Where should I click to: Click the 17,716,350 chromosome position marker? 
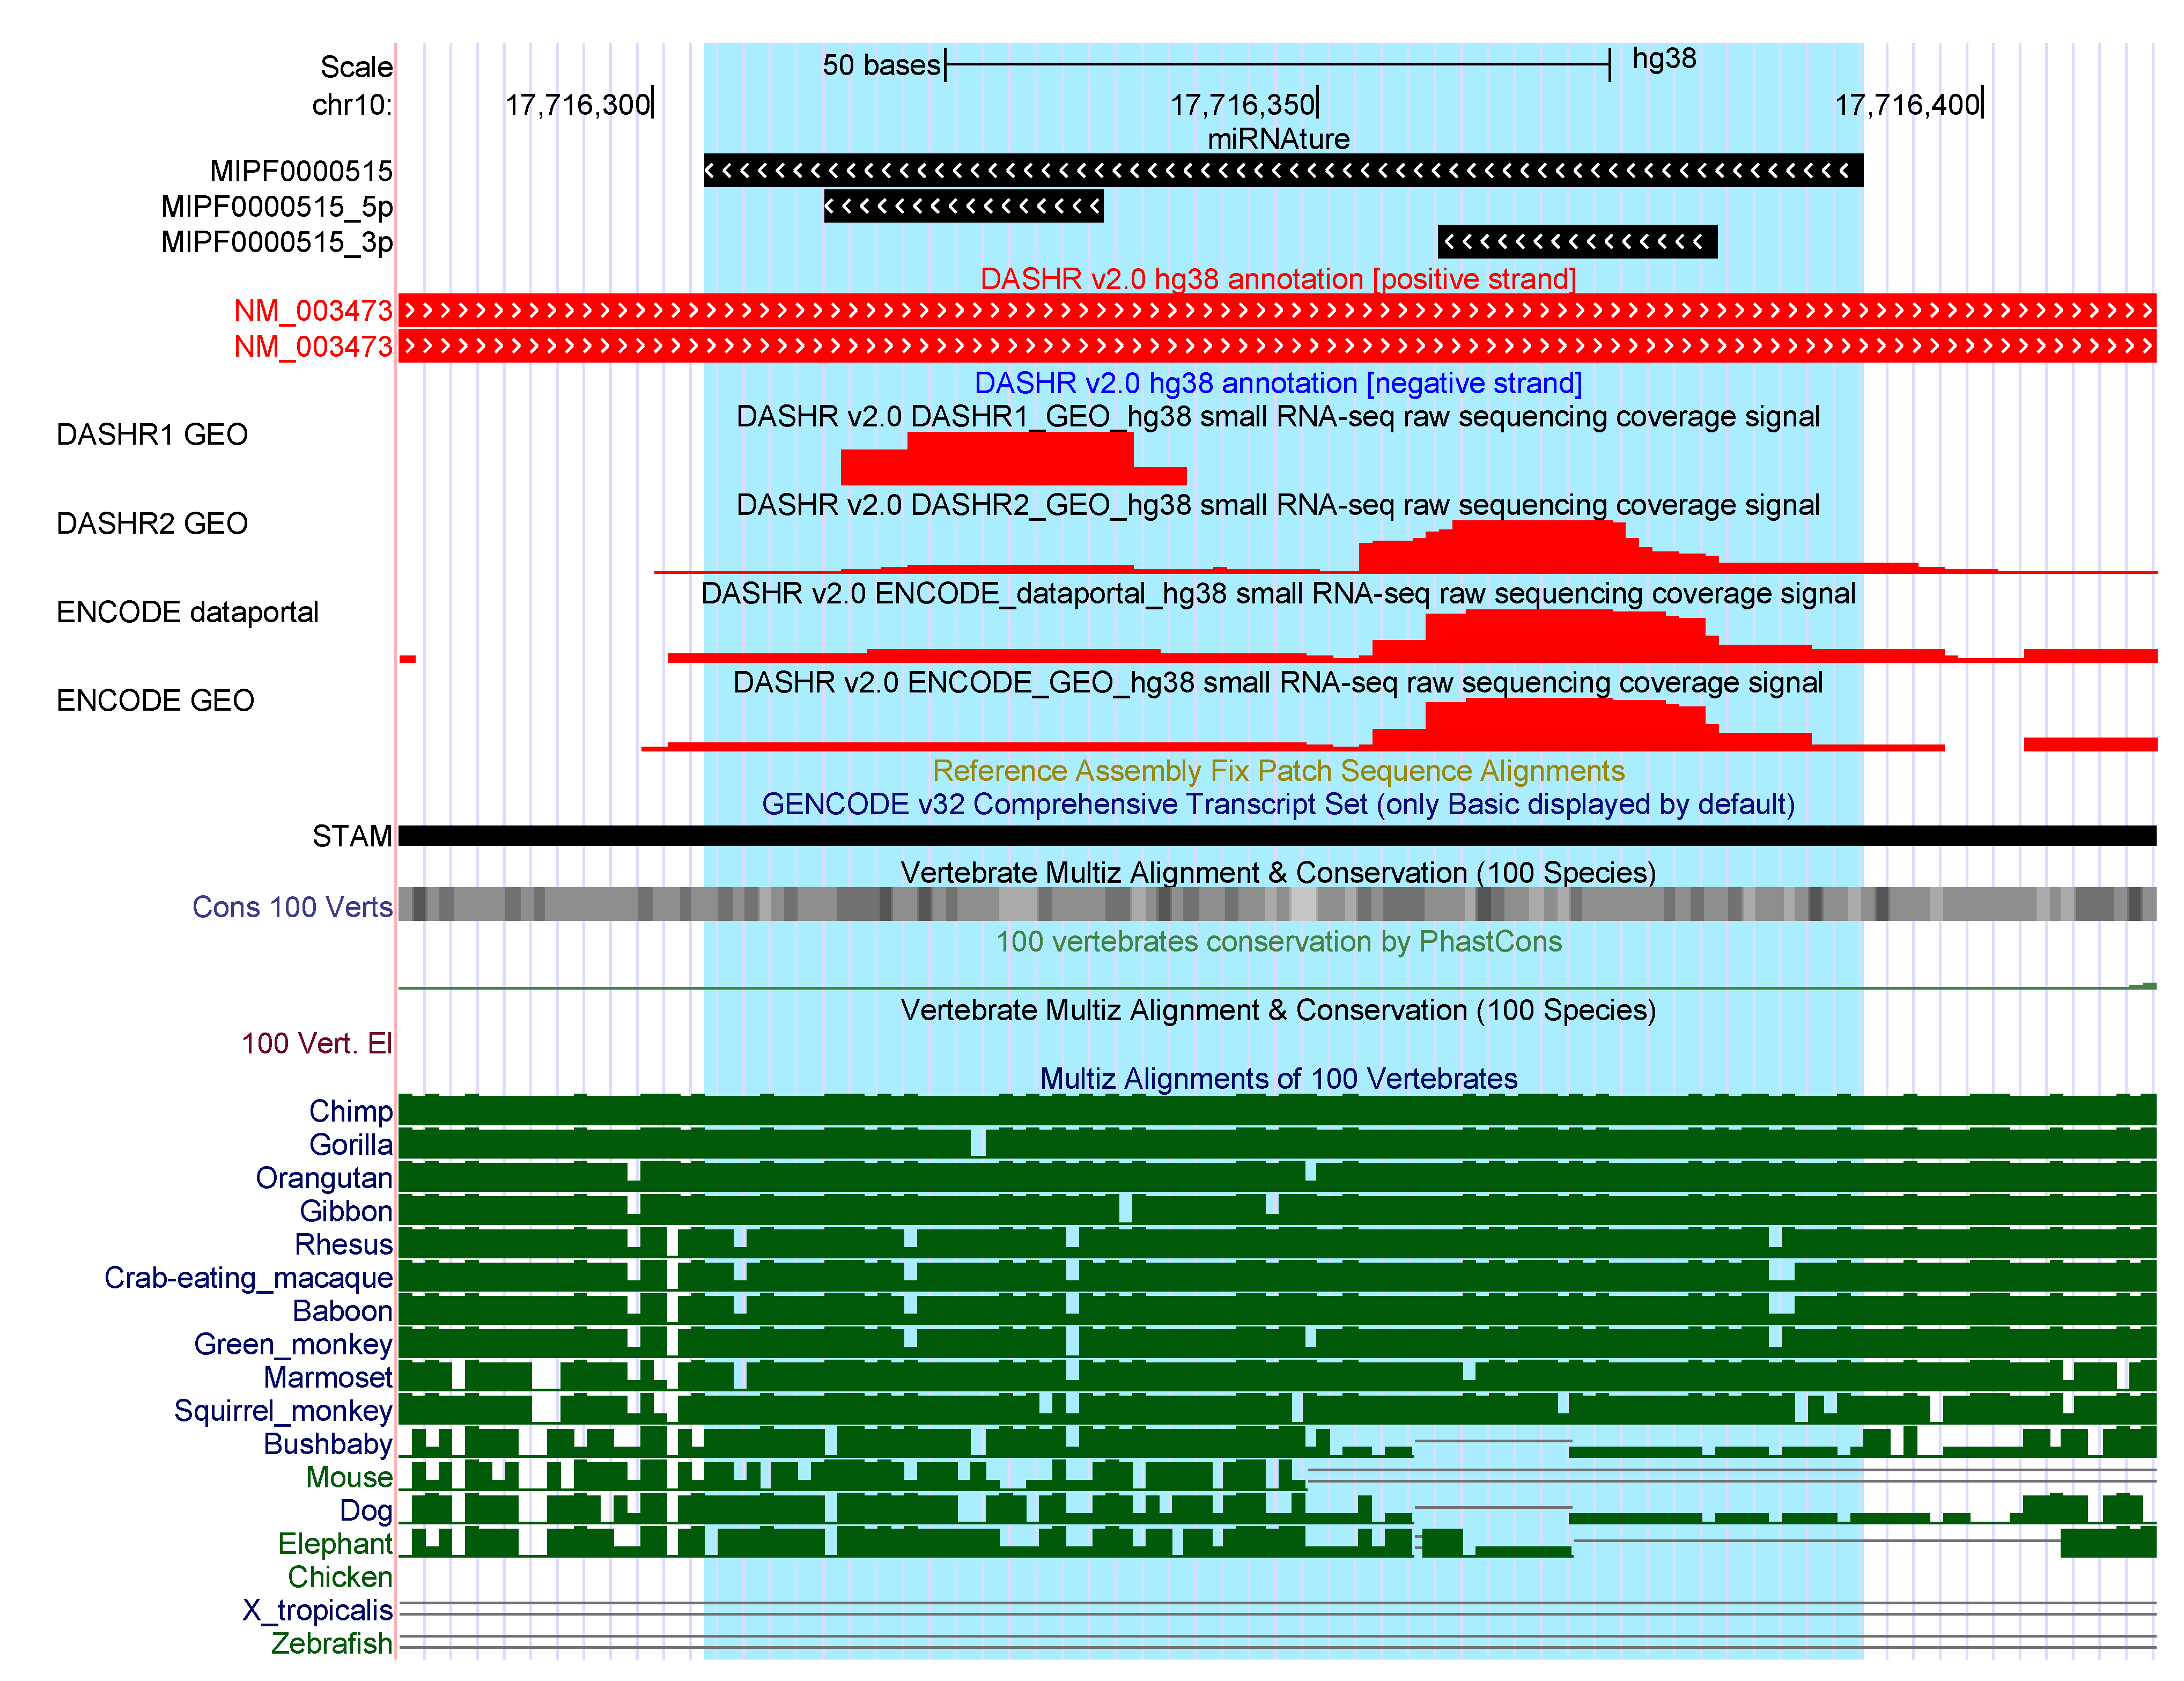(x=1244, y=104)
